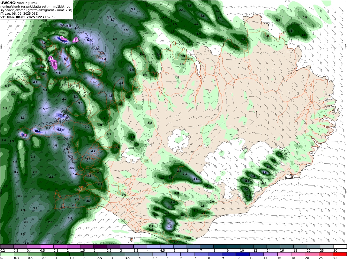Click the palest green 0.1 swatch in the rain legend
The height and width of the screenshot is (260, 347).
coord(7,254)
